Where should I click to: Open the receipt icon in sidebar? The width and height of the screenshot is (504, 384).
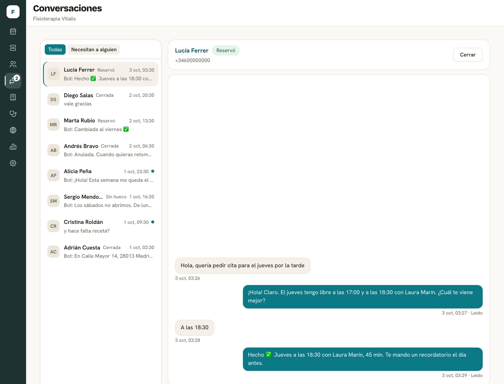click(13, 97)
